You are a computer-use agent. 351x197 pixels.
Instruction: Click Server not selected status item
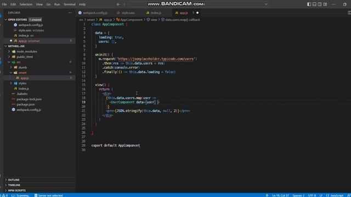(x=49, y=195)
